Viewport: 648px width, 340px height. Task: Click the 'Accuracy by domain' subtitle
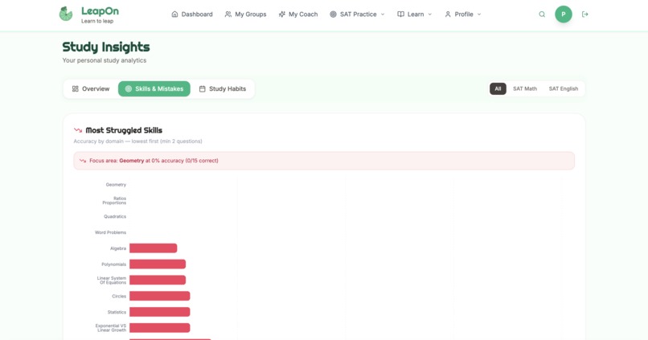(x=137, y=141)
